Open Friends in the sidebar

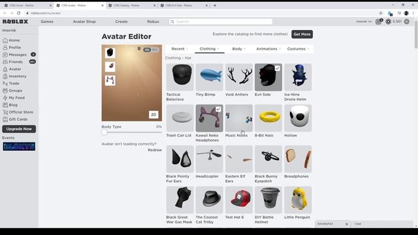pyautogui.click(x=13, y=62)
